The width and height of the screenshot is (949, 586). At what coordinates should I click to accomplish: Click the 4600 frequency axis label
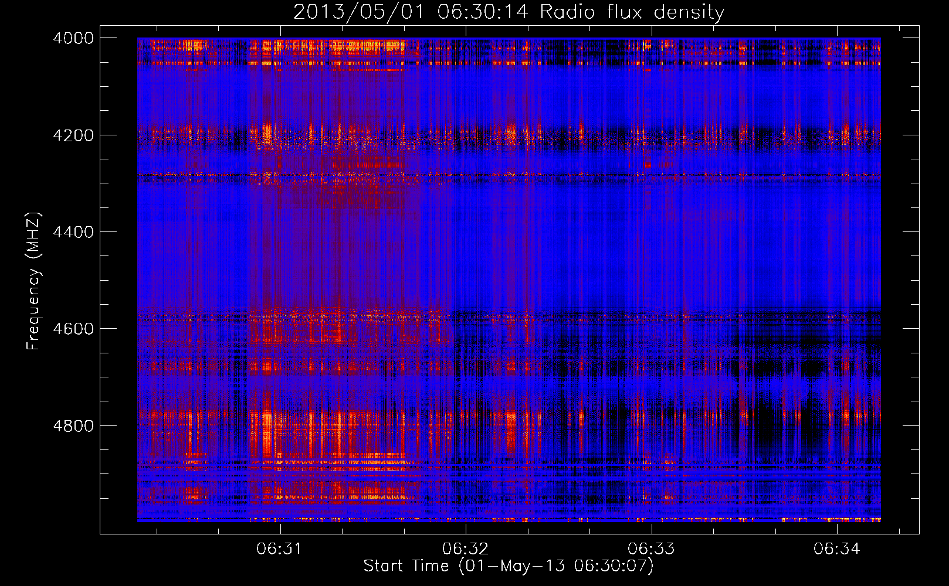coord(73,329)
